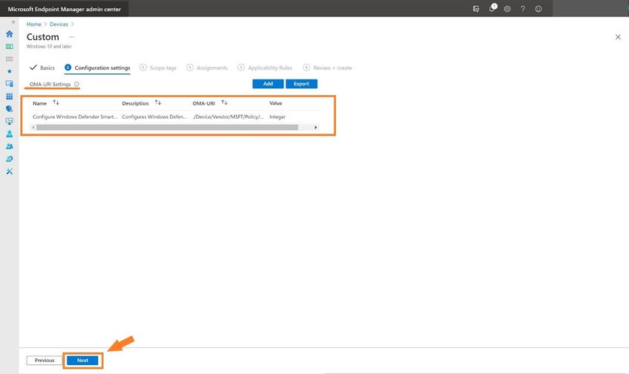Viewport: 629px width, 374px height.
Task: Open Troubleshooting tools icon
Action: [x=9, y=171]
